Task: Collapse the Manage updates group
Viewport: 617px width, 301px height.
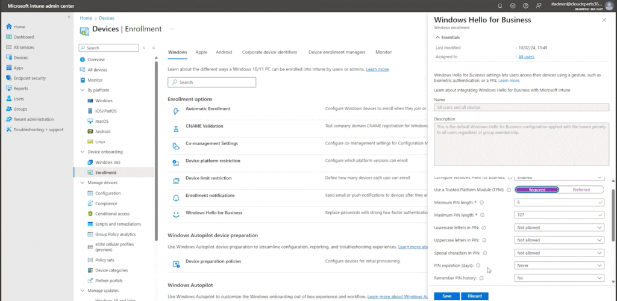Action: point(83,291)
